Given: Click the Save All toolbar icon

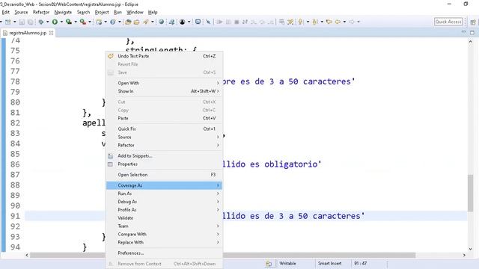Looking at the screenshot, I should [31, 22].
